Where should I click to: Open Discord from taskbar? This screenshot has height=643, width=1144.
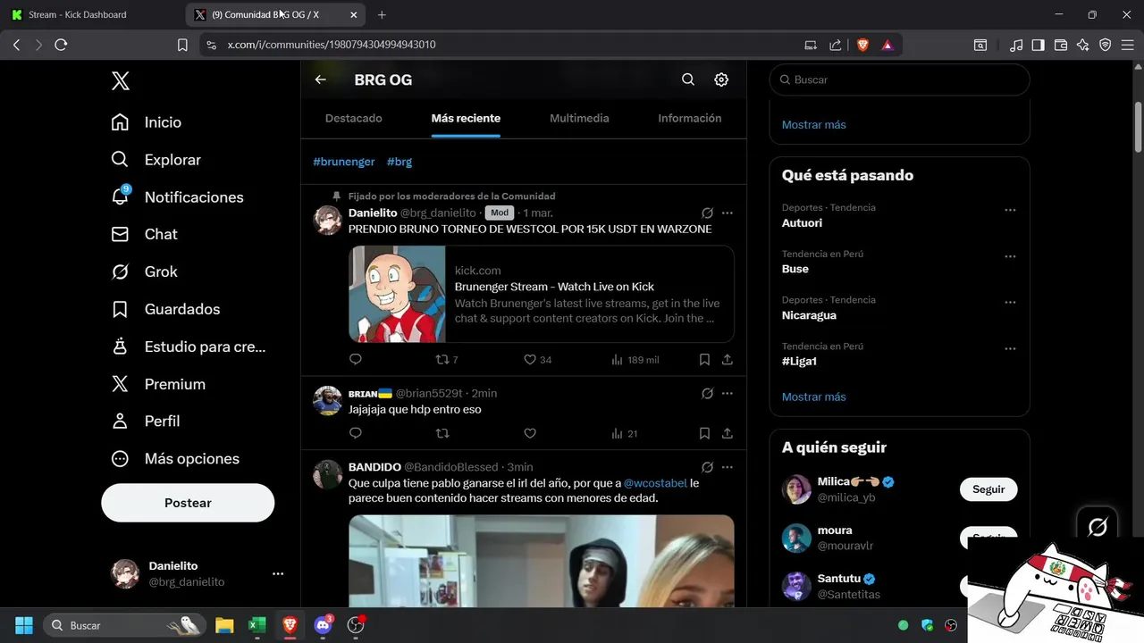click(x=323, y=625)
